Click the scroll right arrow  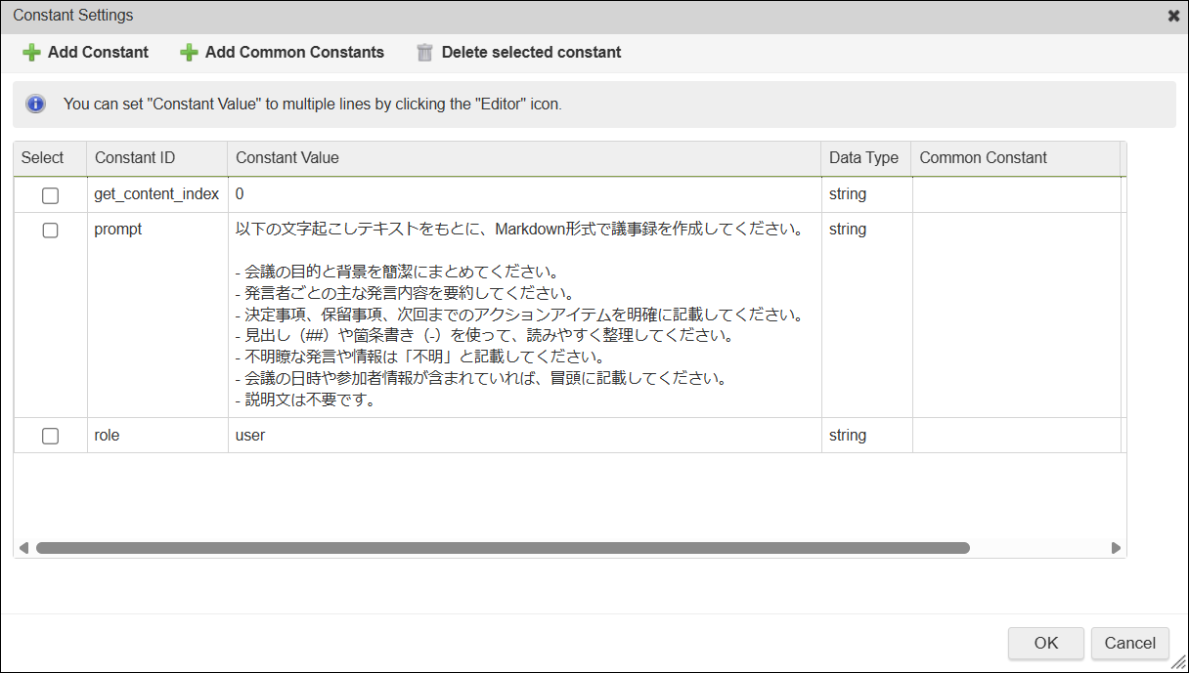click(1116, 548)
